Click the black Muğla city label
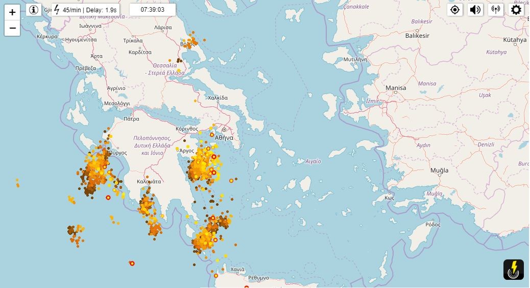This screenshot has height=288, width=530. pyautogui.click(x=440, y=171)
